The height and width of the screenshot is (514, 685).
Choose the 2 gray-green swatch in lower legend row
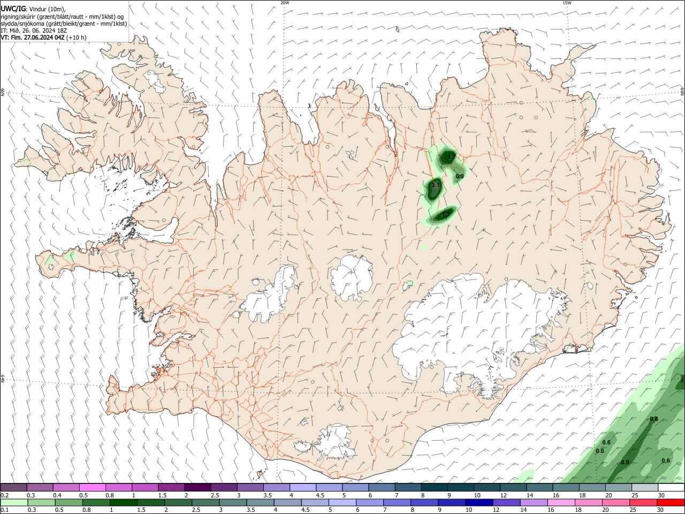[178, 502]
